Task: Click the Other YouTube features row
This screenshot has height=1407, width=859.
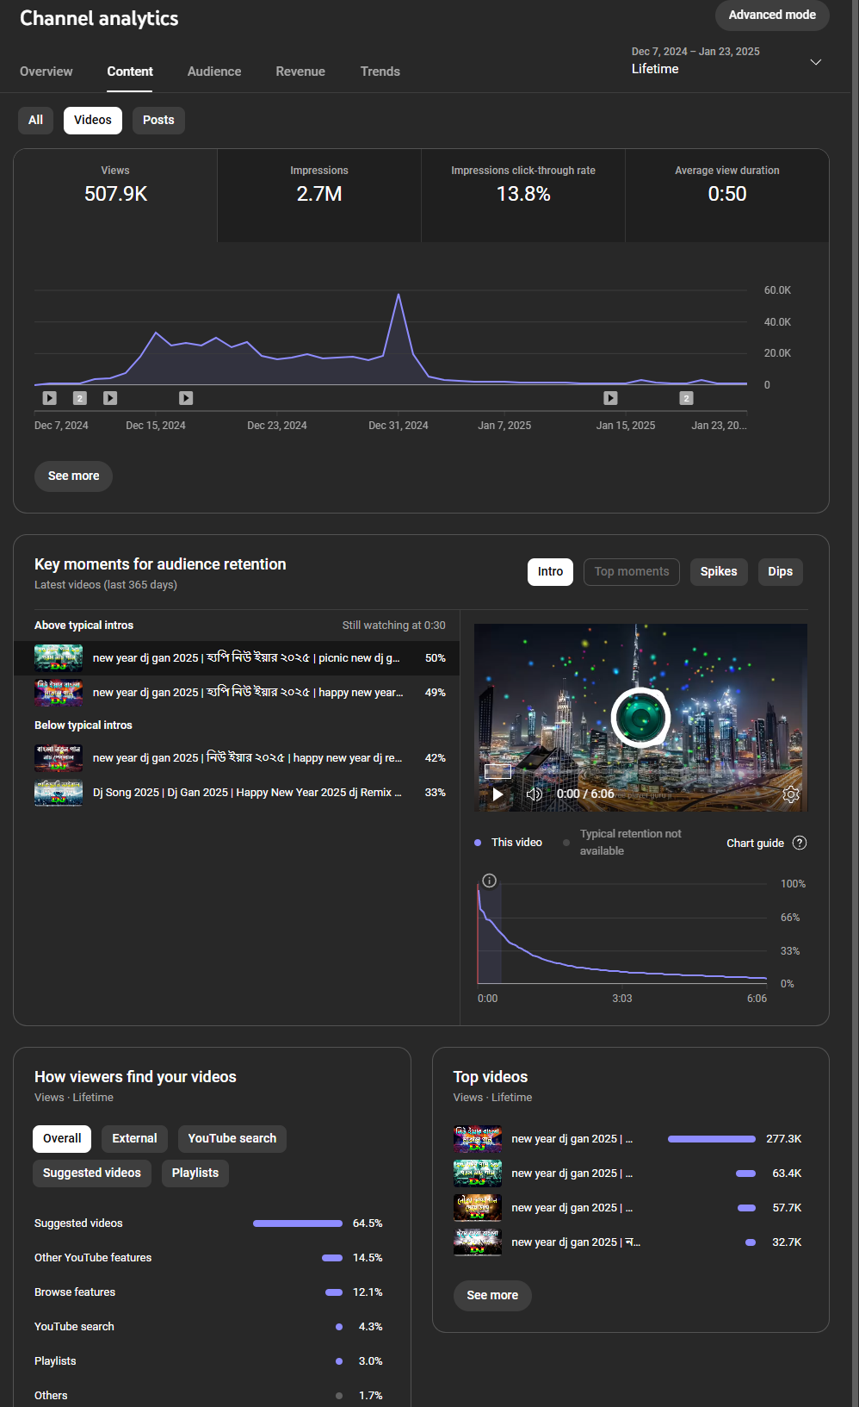Action: tap(208, 1258)
